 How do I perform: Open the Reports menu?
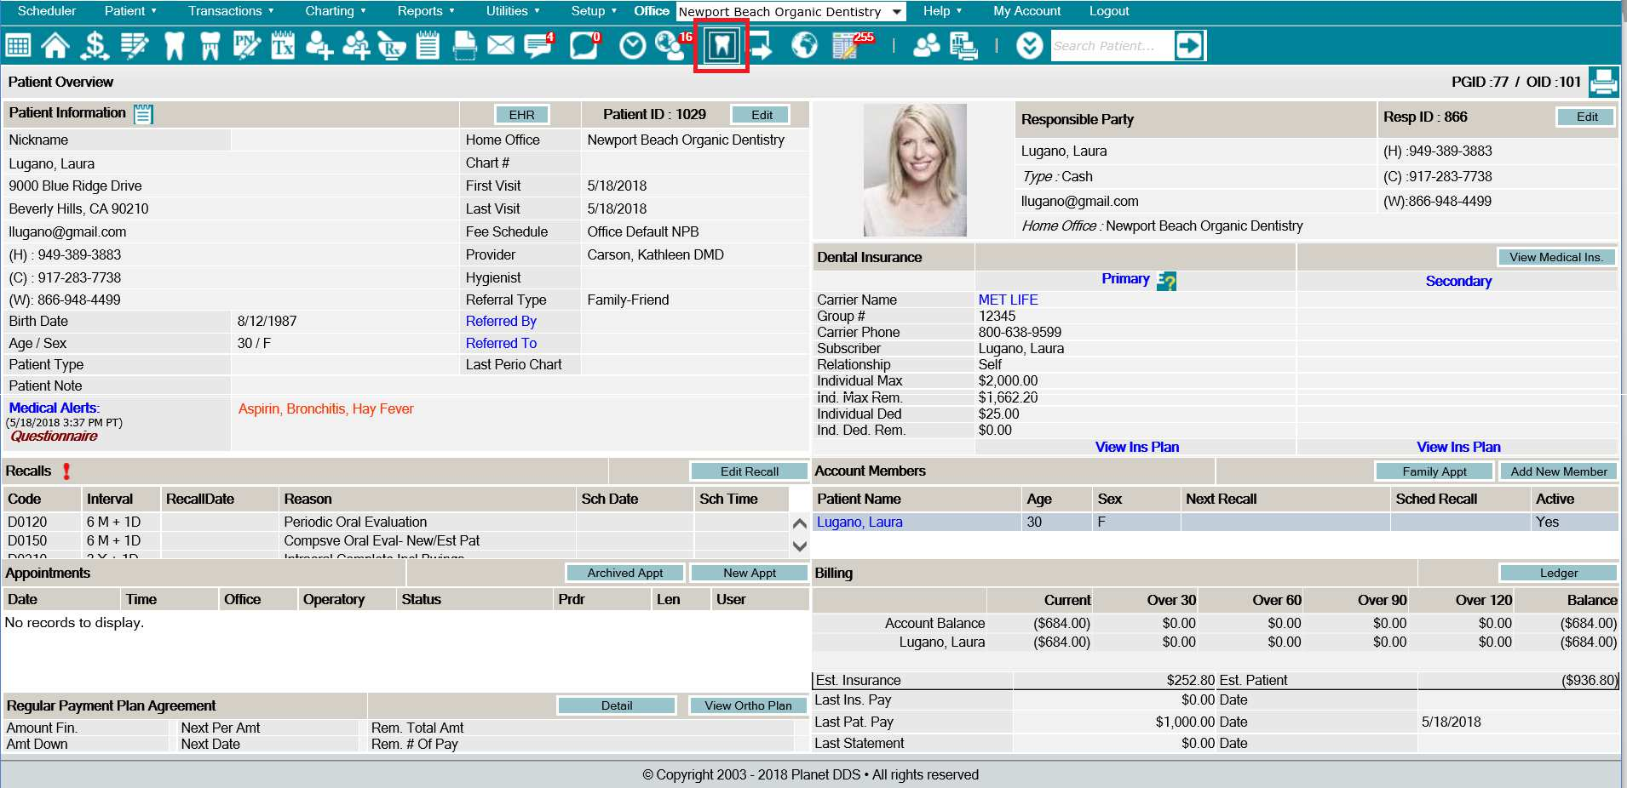click(426, 11)
